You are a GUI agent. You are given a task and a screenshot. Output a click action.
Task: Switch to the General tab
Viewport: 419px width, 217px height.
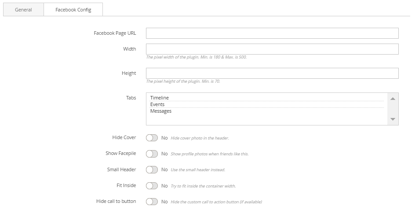23,10
